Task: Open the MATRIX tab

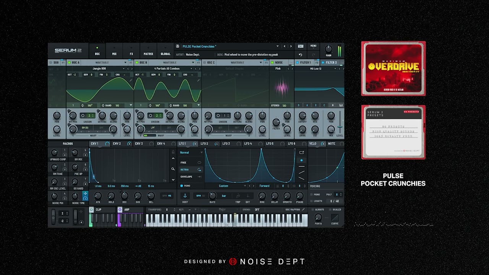Action: tap(149, 51)
